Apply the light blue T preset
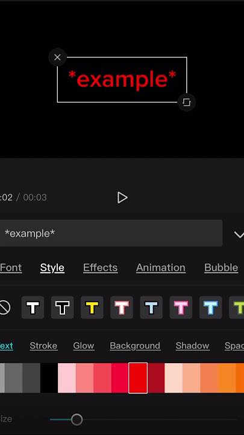This screenshot has width=244, height=435. pyautogui.click(x=151, y=308)
